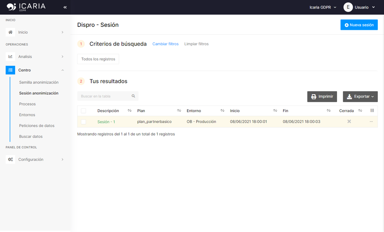Click the Centro list icon in sidebar

pyautogui.click(x=10, y=70)
